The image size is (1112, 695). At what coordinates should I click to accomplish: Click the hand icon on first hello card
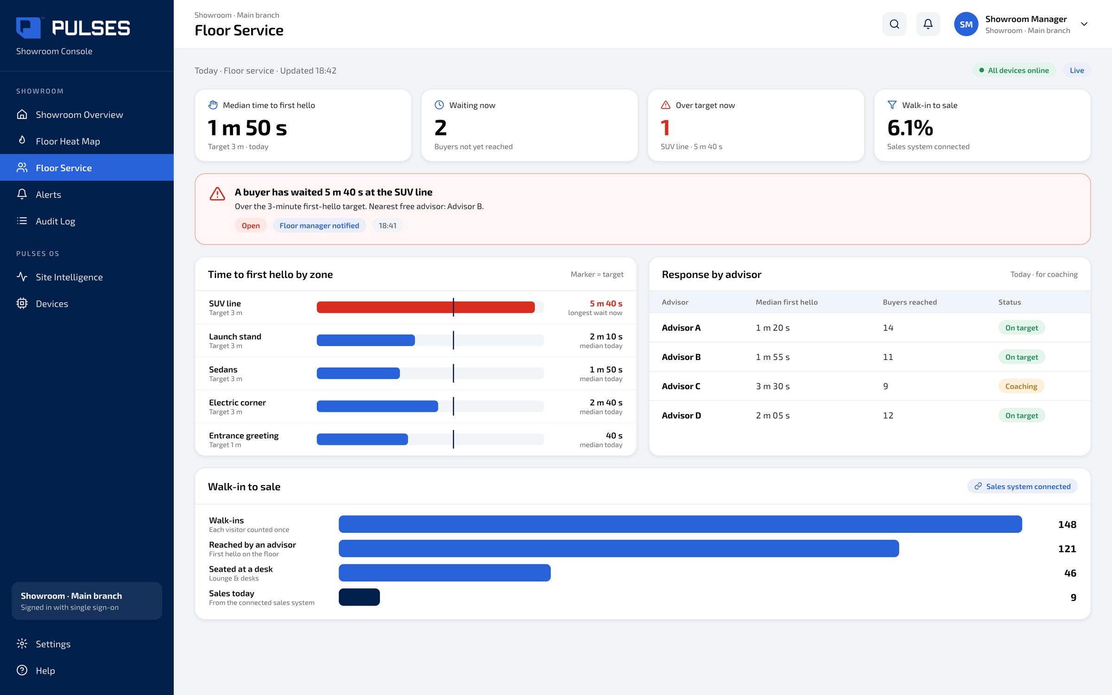(213, 105)
